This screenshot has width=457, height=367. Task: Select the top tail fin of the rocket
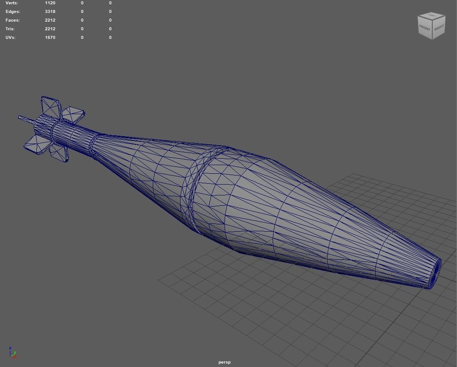tap(51, 107)
